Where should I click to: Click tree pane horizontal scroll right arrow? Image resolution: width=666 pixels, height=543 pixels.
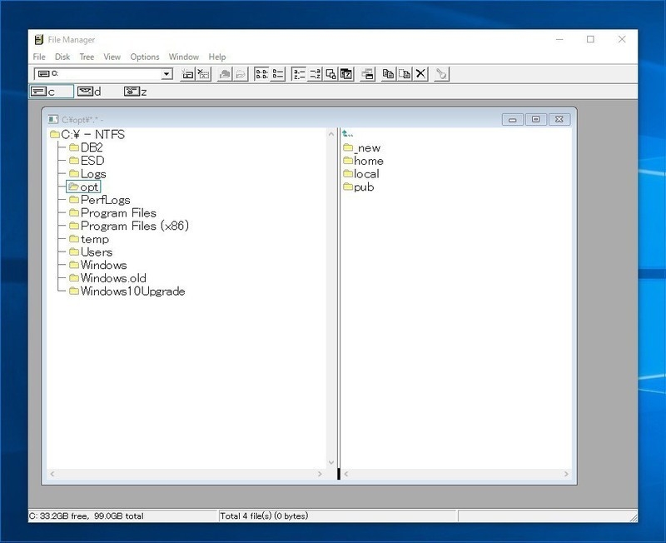coord(320,474)
